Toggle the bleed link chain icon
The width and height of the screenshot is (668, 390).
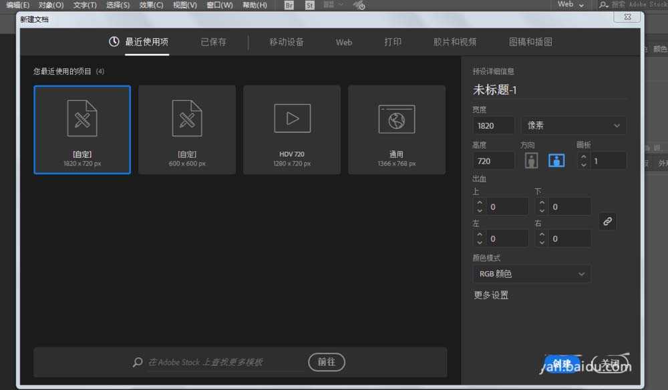click(607, 221)
